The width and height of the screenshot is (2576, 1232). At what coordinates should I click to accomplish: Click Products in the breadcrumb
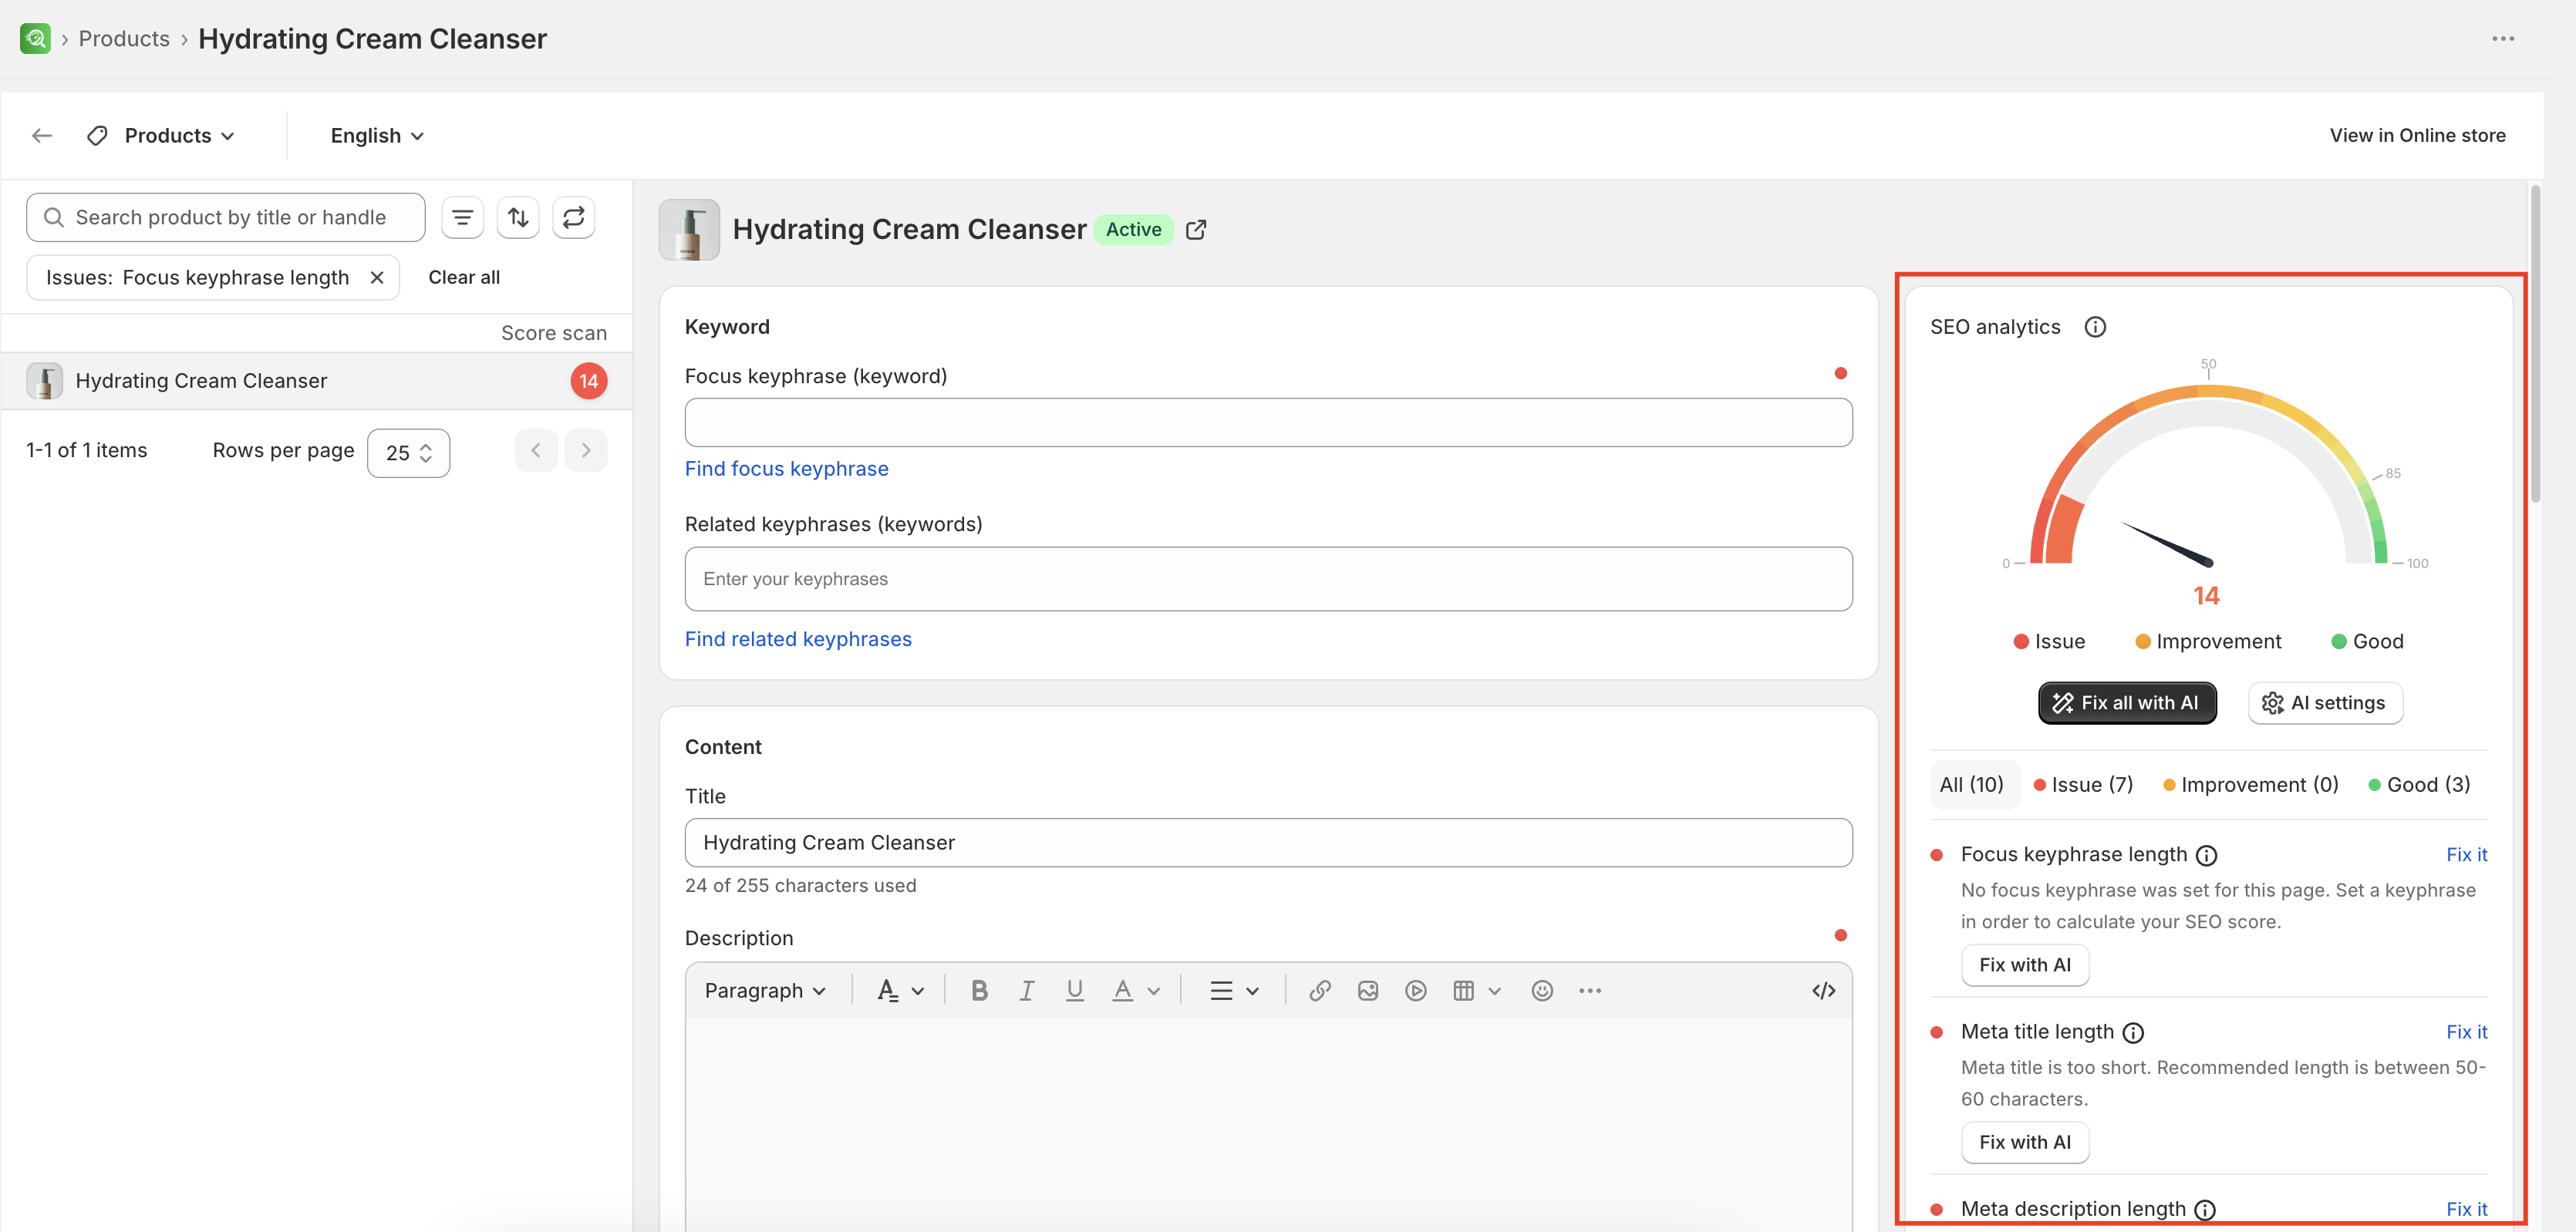point(124,39)
